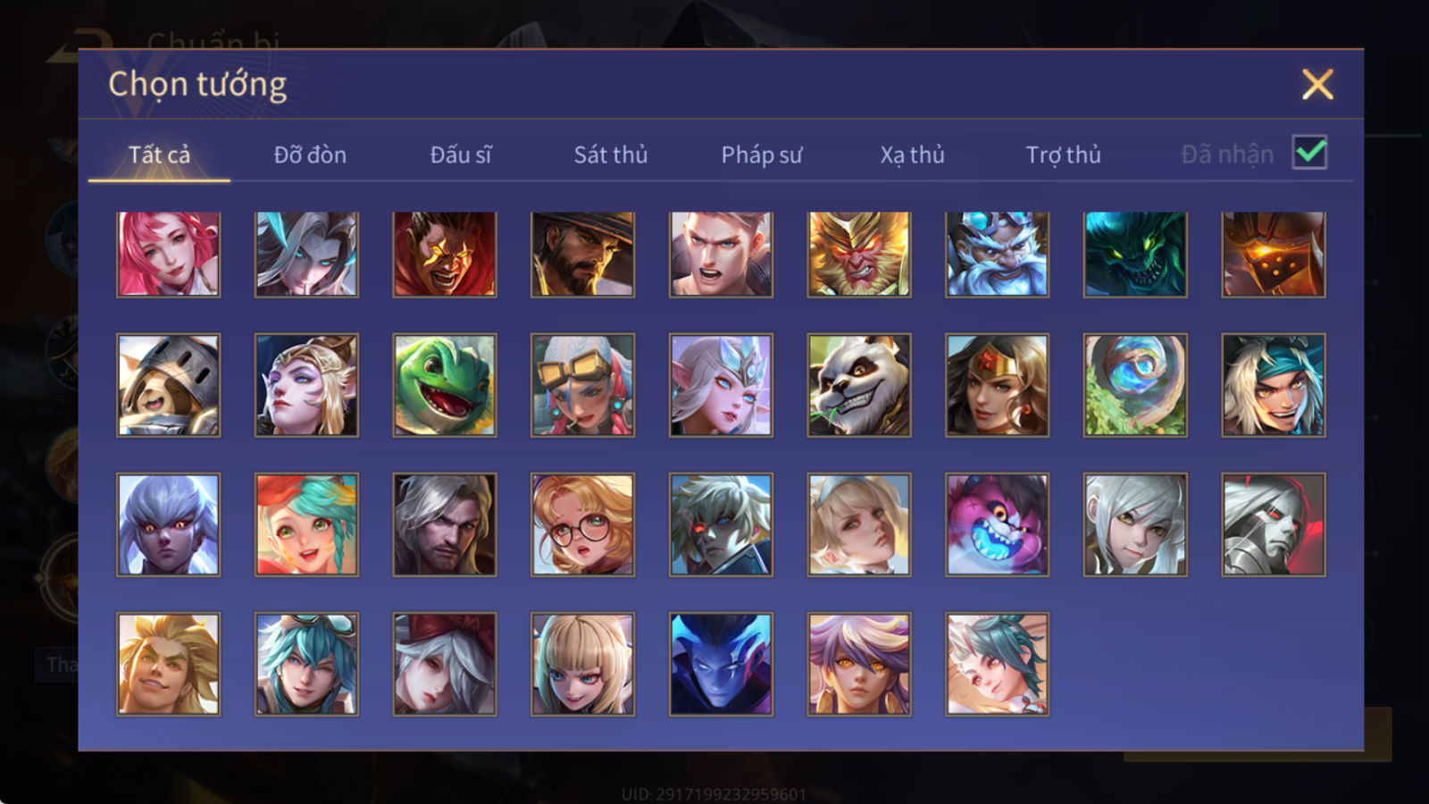Select the blonde girl with round glasses
This screenshot has width=1429, height=804.
click(x=582, y=524)
